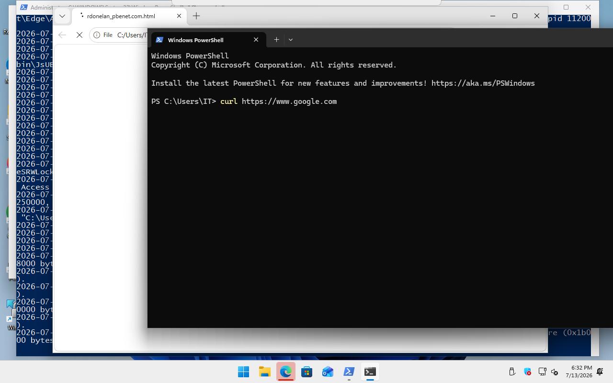Expand the Edge tab actions menu
The height and width of the screenshot is (383, 613).
[x=62, y=16]
